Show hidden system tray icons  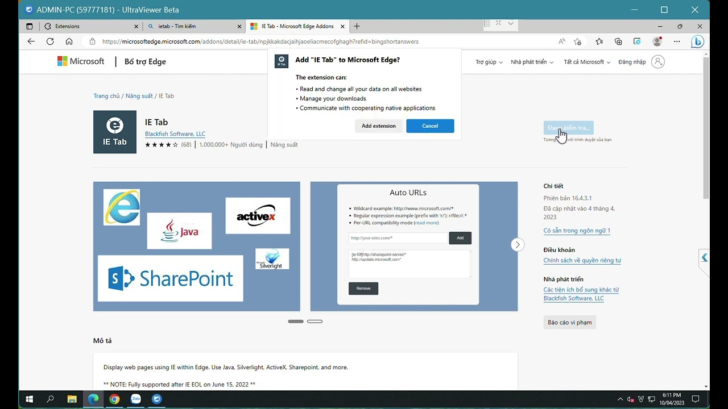(x=621, y=399)
